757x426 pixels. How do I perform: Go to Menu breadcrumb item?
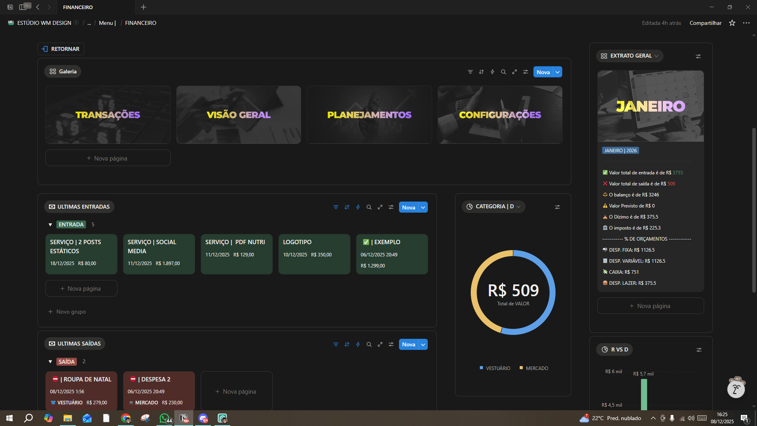[107, 23]
